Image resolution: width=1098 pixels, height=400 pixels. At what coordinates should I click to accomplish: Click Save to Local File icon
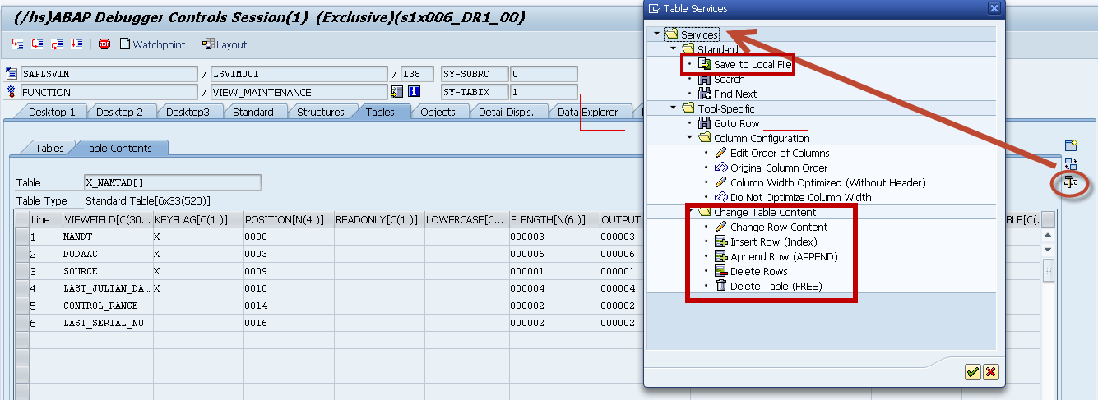tap(705, 64)
